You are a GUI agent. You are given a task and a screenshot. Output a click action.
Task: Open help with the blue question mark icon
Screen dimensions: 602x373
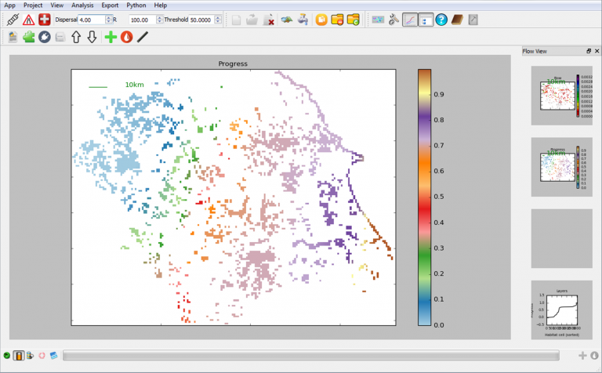[x=441, y=20]
